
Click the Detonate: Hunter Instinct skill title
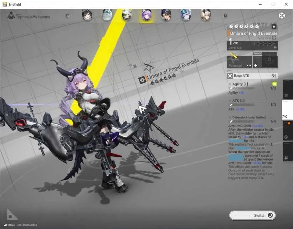[249, 117]
